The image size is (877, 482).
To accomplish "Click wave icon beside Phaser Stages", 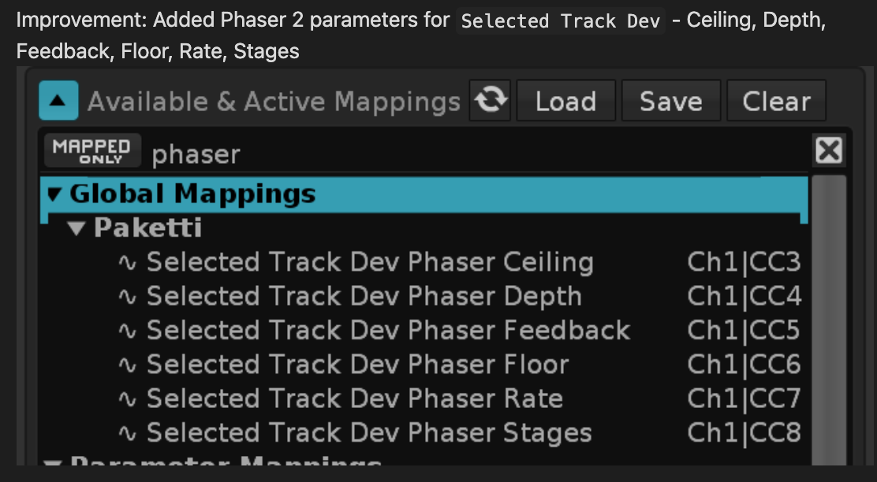I will pyautogui.click(x=128, y=433).
